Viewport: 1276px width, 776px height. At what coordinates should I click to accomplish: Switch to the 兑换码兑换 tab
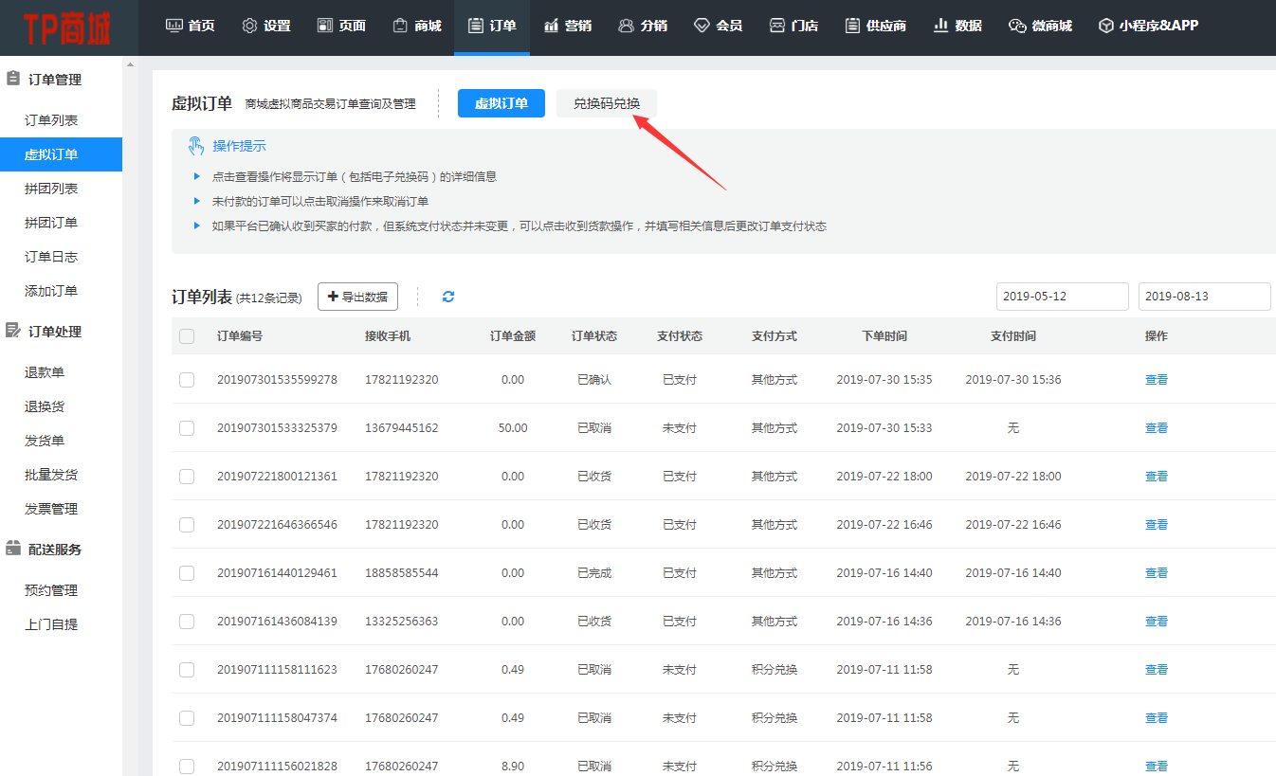(607, 103)
